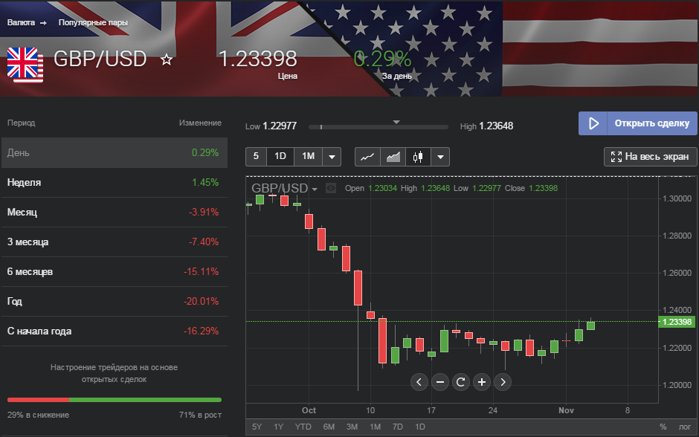Viewport: 699px width, 437px height.
Task: Reset chart view with circular arrow
Action: click(x=460, y=382)
